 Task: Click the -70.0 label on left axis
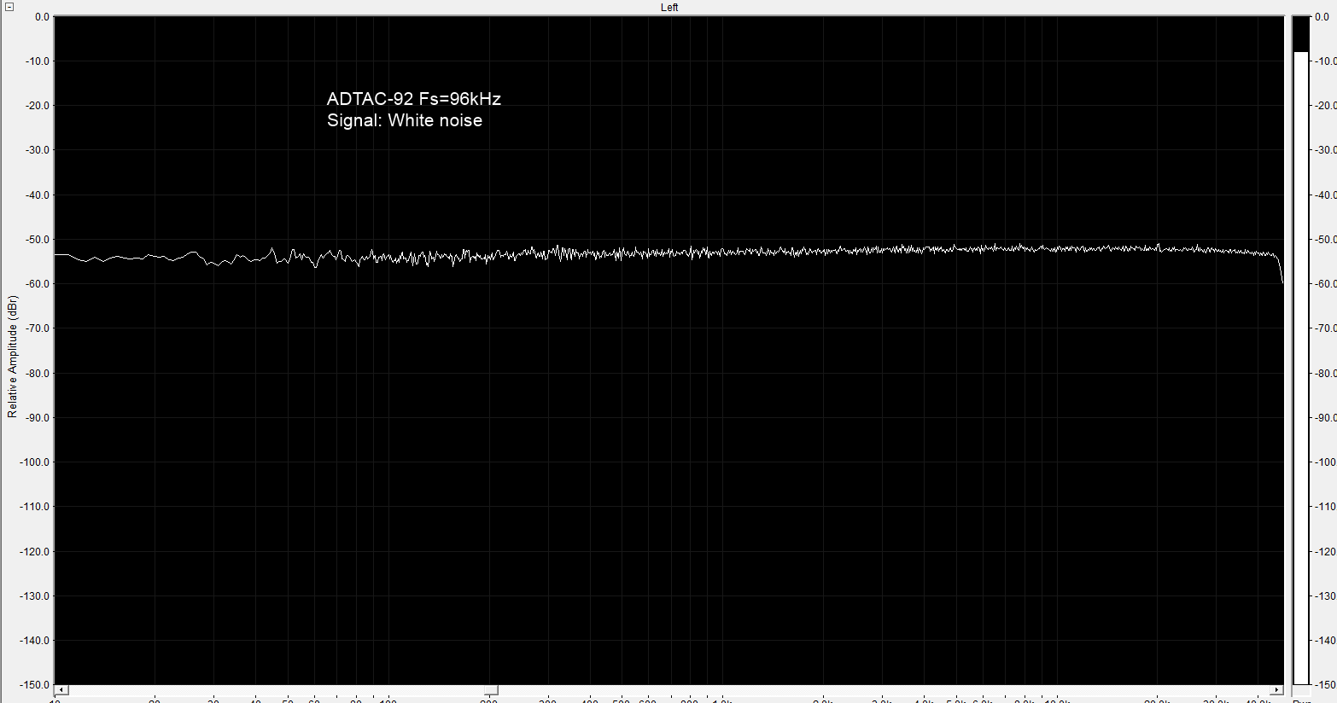38,328
